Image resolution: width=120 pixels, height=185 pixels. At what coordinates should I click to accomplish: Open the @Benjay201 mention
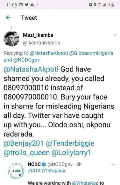coord(24,143)
